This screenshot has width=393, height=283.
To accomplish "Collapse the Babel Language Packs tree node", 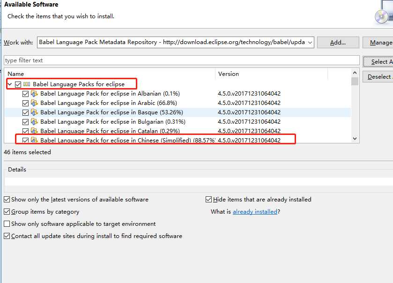I will point(9,84).
